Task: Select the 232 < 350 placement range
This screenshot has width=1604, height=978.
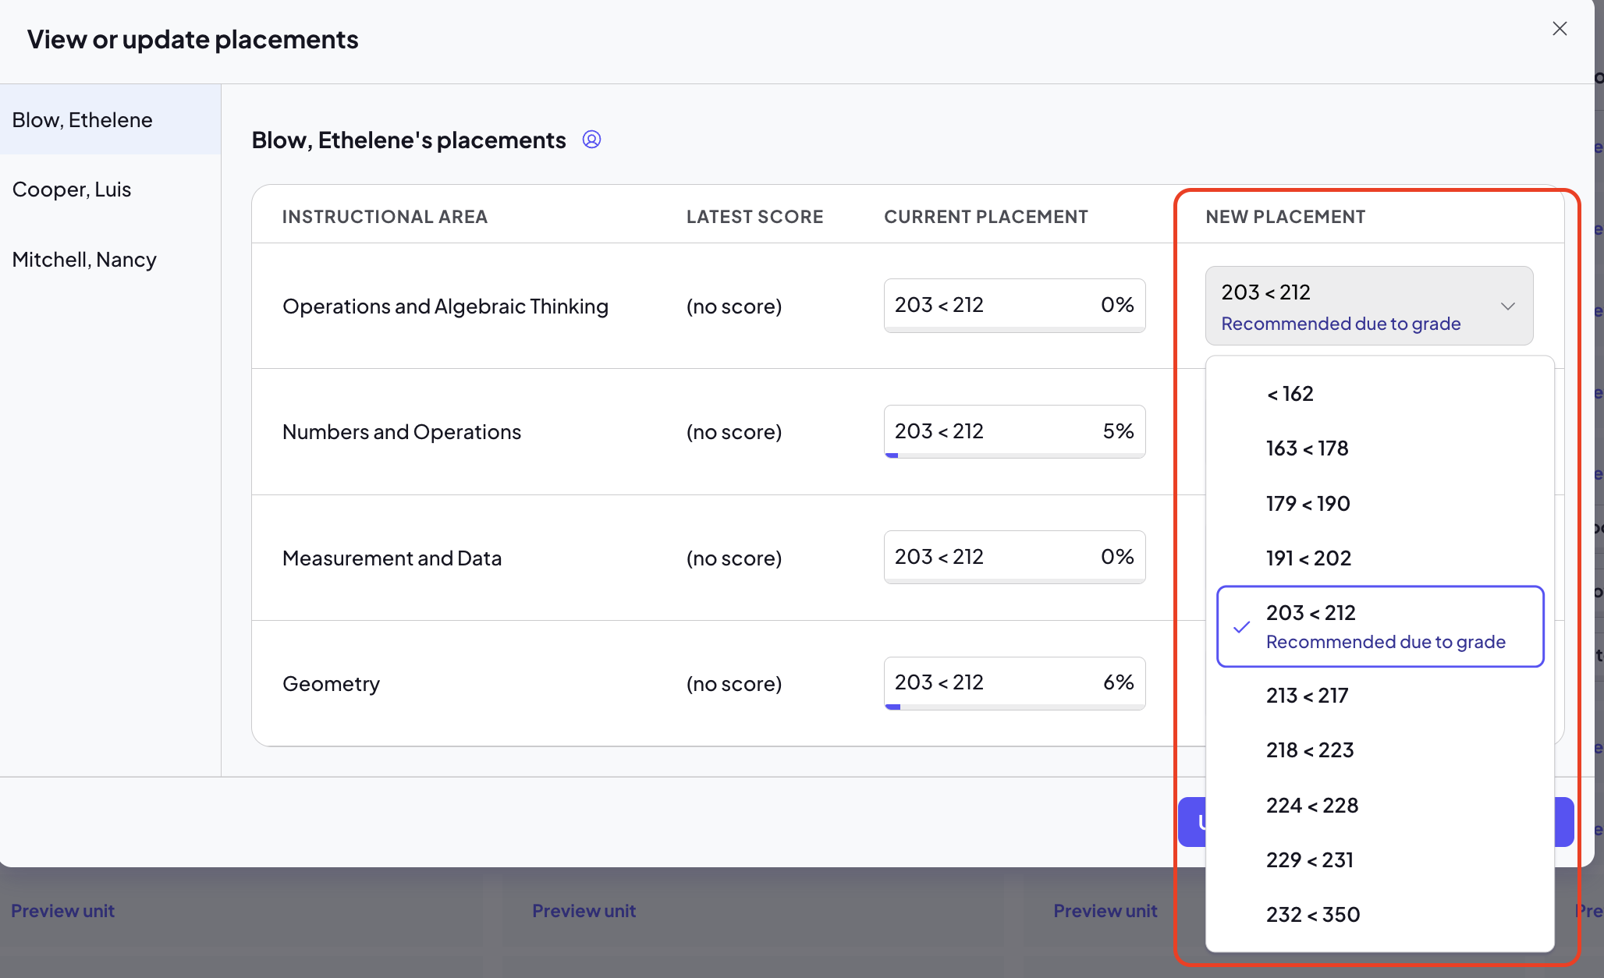Action: click(x=1379, y=915)
